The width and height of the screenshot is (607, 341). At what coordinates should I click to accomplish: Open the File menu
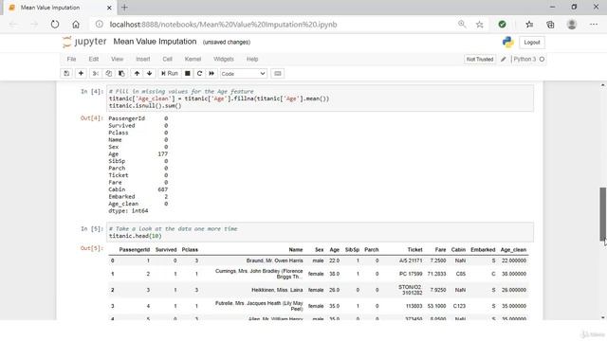(x=71, y=59)
